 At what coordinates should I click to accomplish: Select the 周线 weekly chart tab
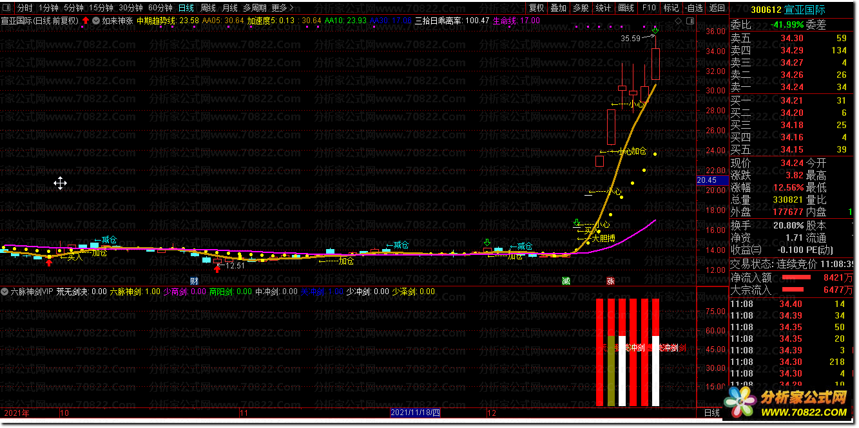208,8
